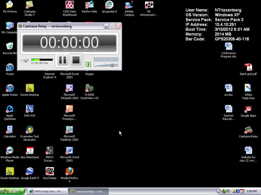The image size is (261, 195).
Task: Select the DVD-VCR shortcut
Action: point(30,111)
